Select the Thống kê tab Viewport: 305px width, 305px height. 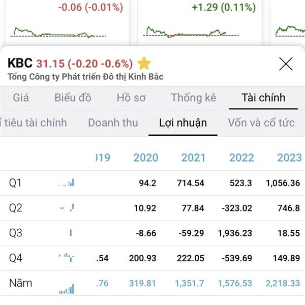tap(194, 98)
